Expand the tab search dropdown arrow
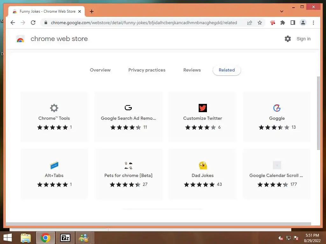Viewport: 326px width, 244px height. pyautogui.click(x=282, y=11)
